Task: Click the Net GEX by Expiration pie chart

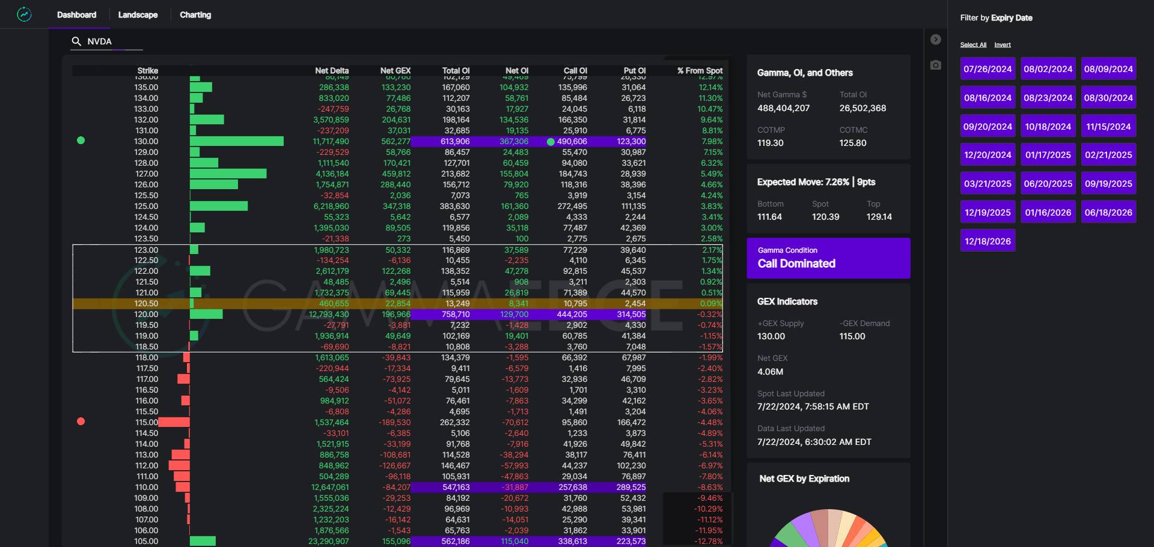Action: (x=828, y=528)
